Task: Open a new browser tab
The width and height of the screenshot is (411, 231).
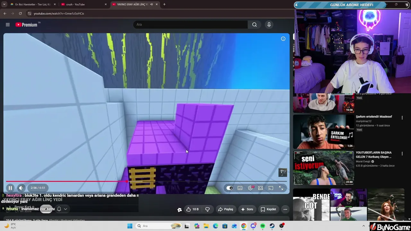Action: (x=164, y=4)
